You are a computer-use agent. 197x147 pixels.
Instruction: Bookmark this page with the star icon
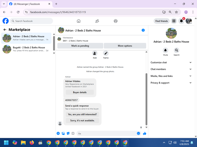click(x=177, y=12)
